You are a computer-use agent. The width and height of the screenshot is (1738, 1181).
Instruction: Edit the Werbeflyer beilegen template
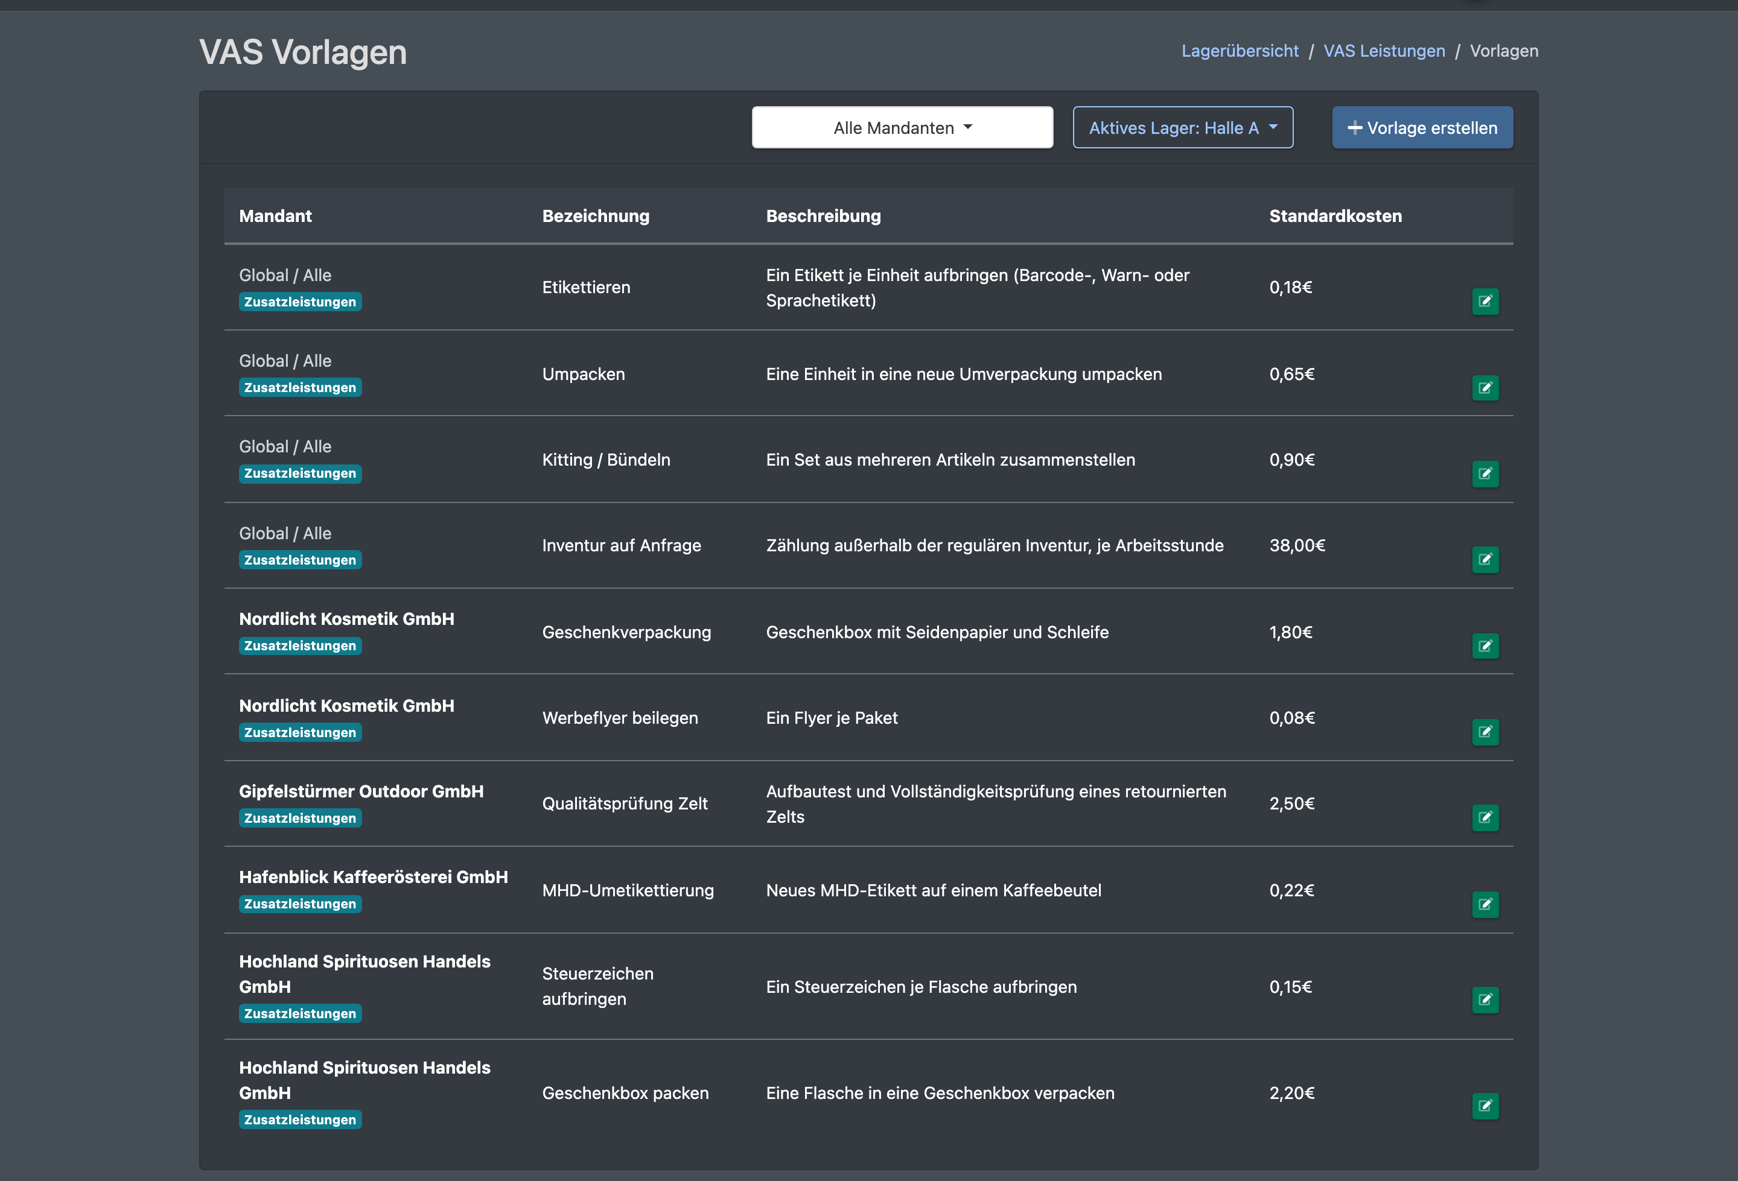tap(1485, 732)
